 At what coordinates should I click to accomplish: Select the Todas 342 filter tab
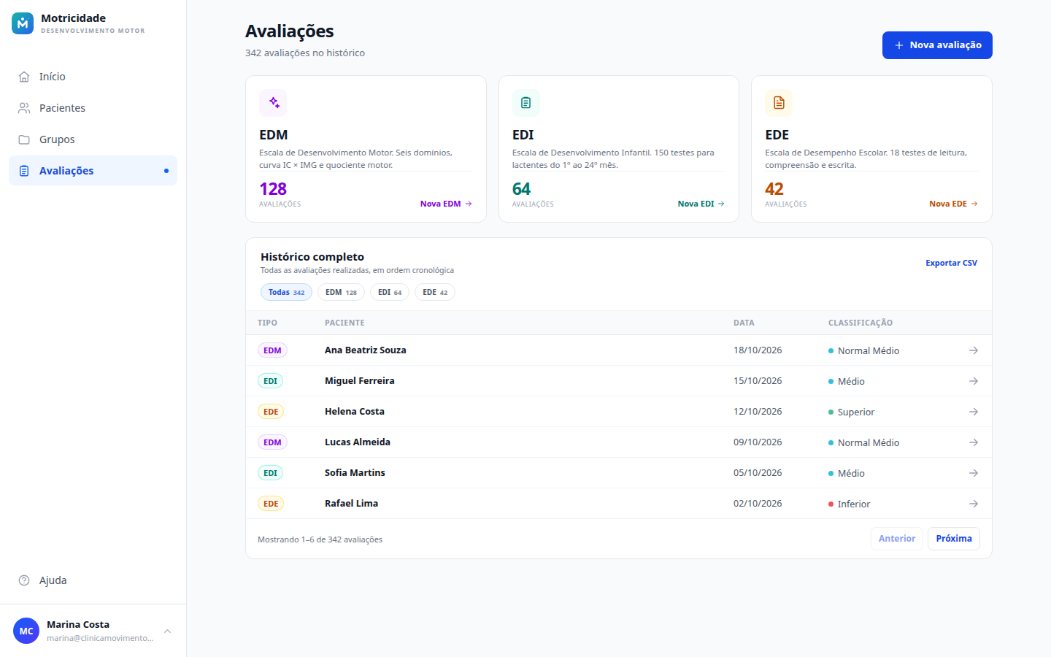(286, 292)
